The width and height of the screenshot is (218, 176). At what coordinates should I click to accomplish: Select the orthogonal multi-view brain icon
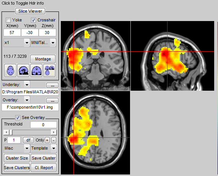coord(49,70)
